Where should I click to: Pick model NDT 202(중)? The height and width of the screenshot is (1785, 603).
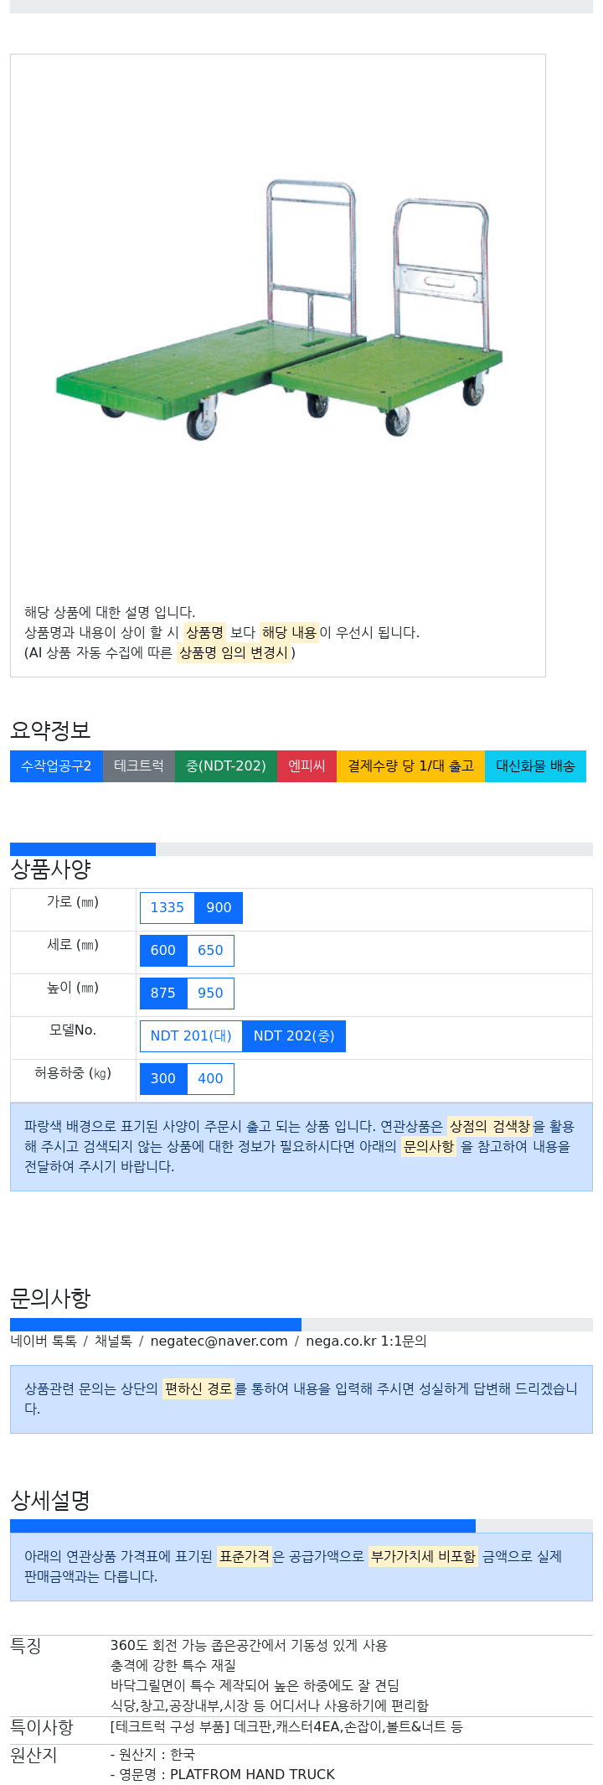point(294,1035)
